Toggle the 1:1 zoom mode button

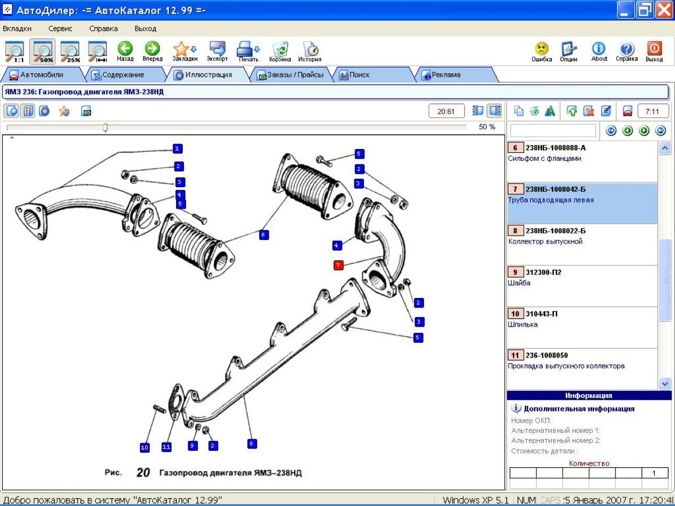tap(14, 52)
